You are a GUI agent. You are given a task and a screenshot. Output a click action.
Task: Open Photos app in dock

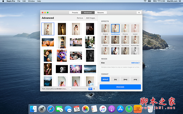click(85, 109)
